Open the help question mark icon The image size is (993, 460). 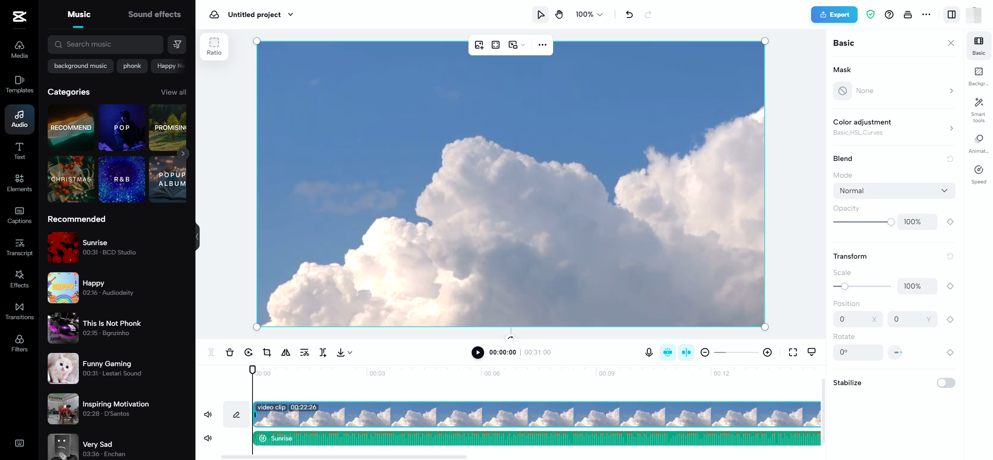(889, 15)
